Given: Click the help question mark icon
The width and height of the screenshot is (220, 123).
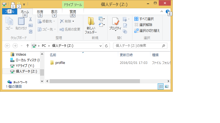Looking at the screenshot, I should (168, 11).
